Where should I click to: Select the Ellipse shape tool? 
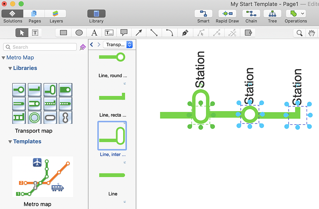click(x=79, y=33)
